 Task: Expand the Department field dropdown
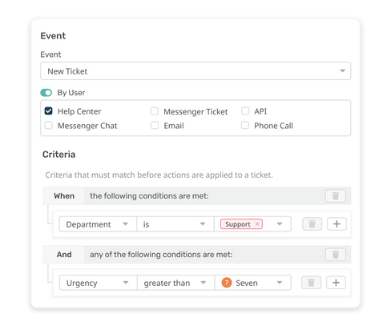pos(98,224)
